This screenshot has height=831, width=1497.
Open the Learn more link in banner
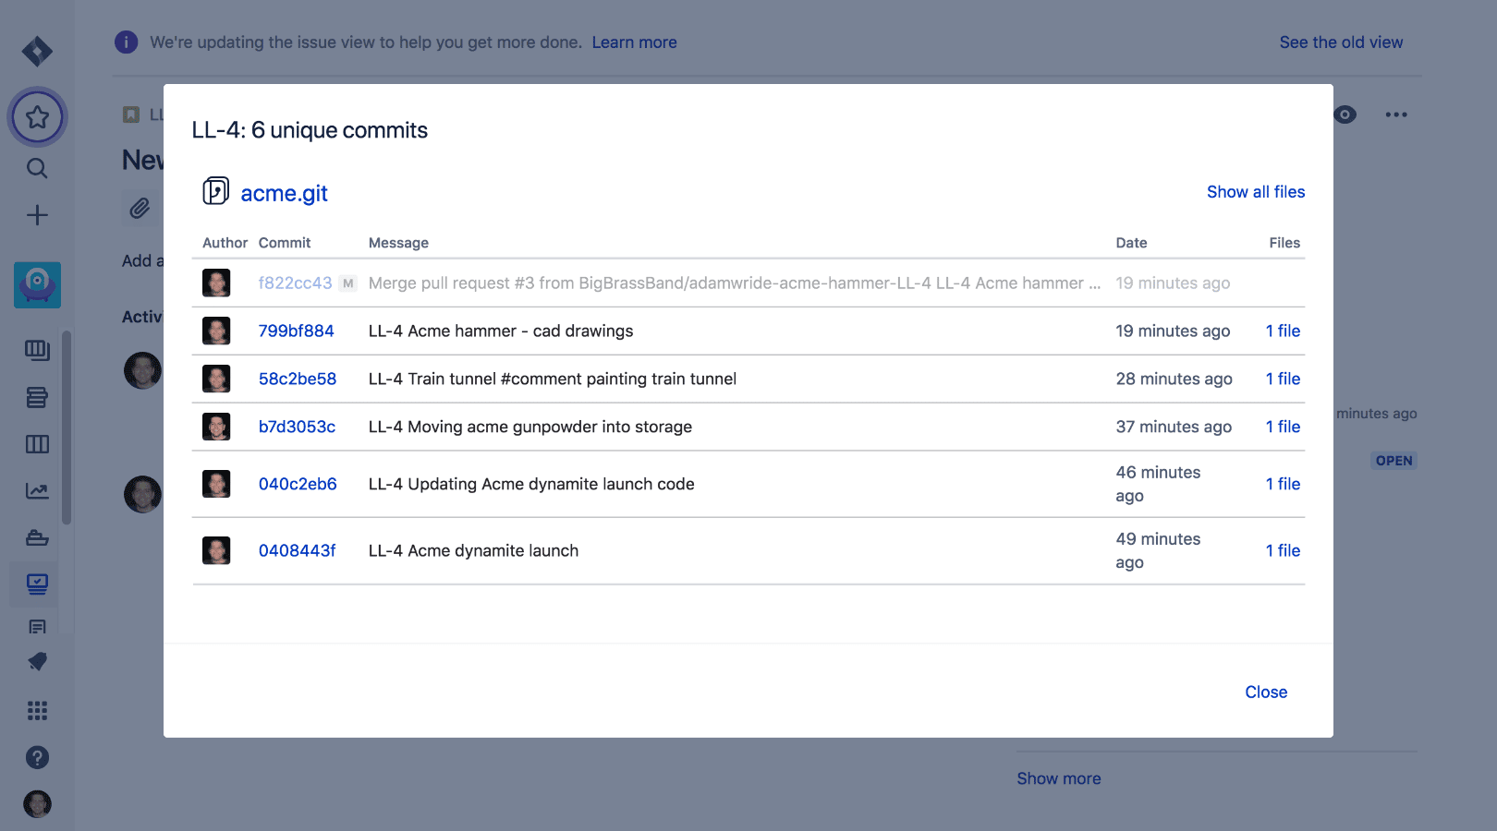pos(634,42)
